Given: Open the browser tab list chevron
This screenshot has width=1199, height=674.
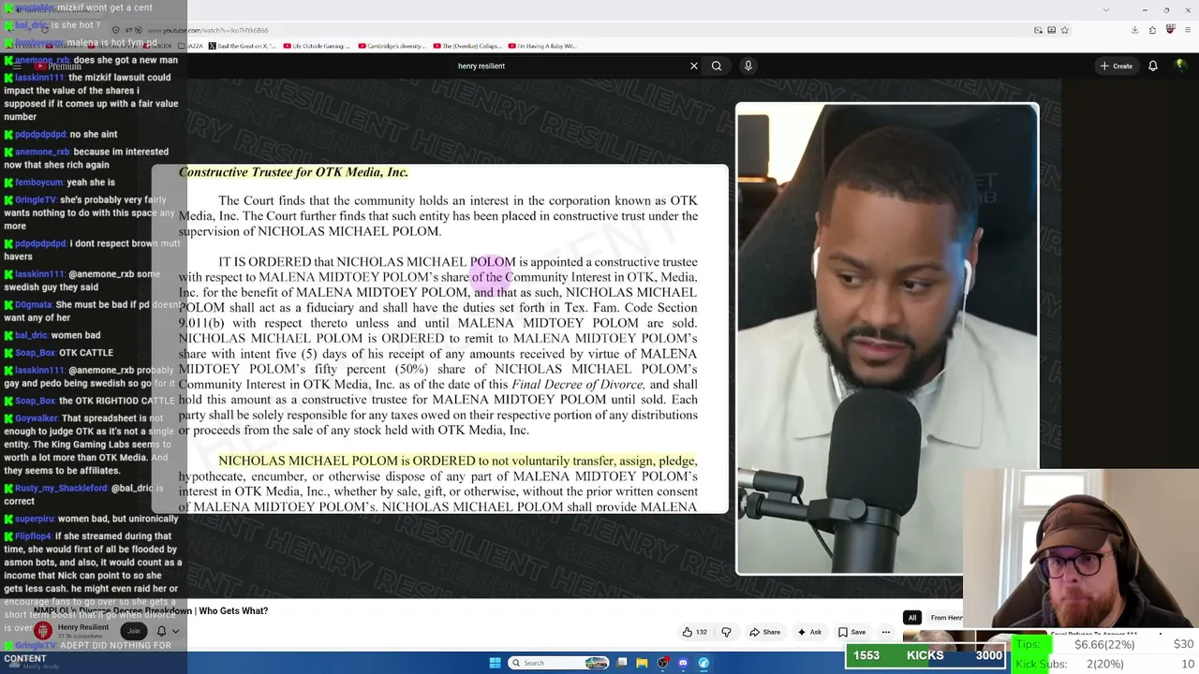Looking at the screenshot, I should 1107,10.
